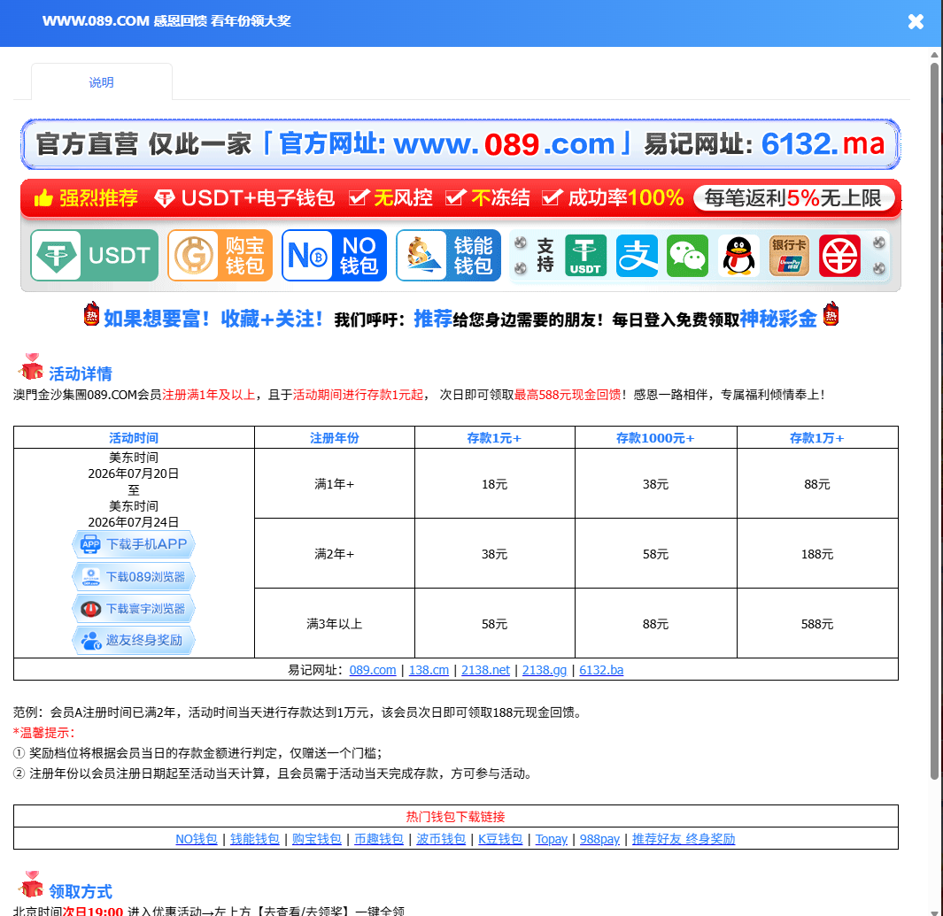Open the 2138.gg link
The image size is (943, 916).
coord(545,670)
